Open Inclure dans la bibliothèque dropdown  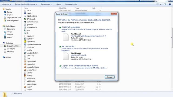click(26, 4)
